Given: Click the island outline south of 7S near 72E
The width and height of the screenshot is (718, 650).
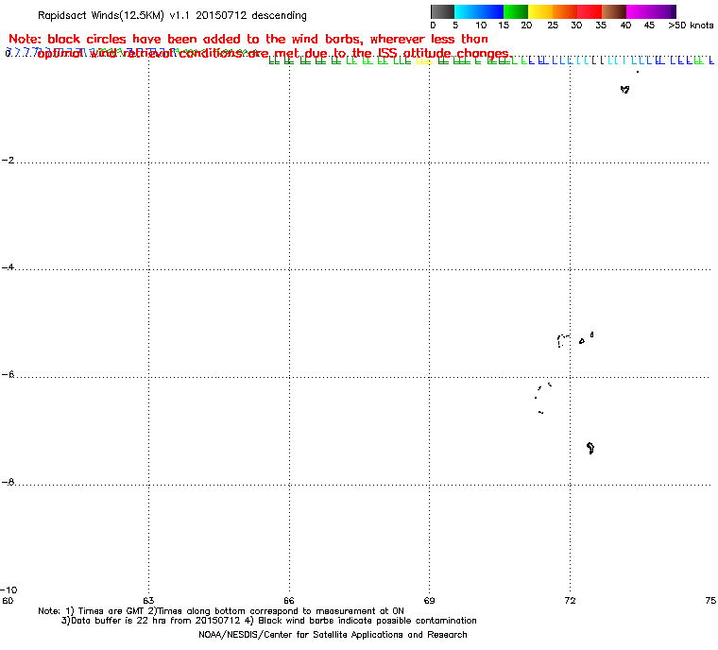Looking at the screenshot, I should (x=590, y=448).
